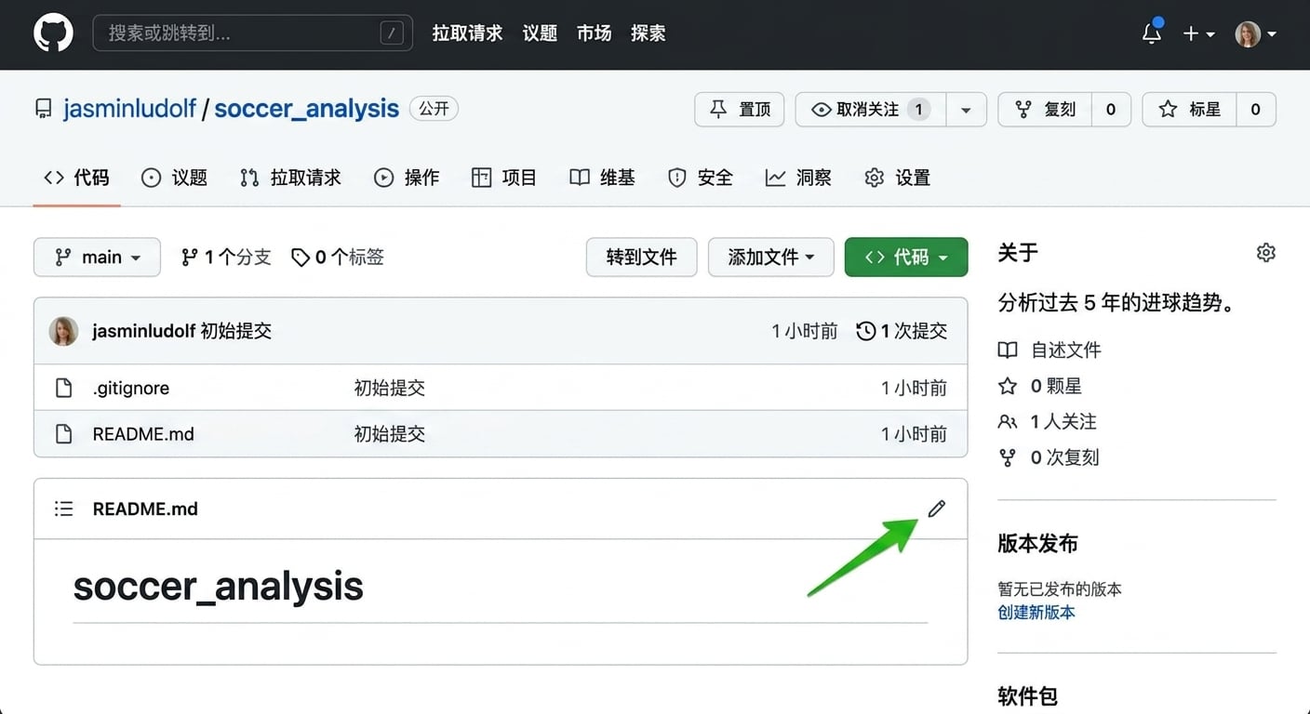Screen dimensions: 1310x714
Task: Switch to the 议题 repository tab
Action: [x=174, y=178]
